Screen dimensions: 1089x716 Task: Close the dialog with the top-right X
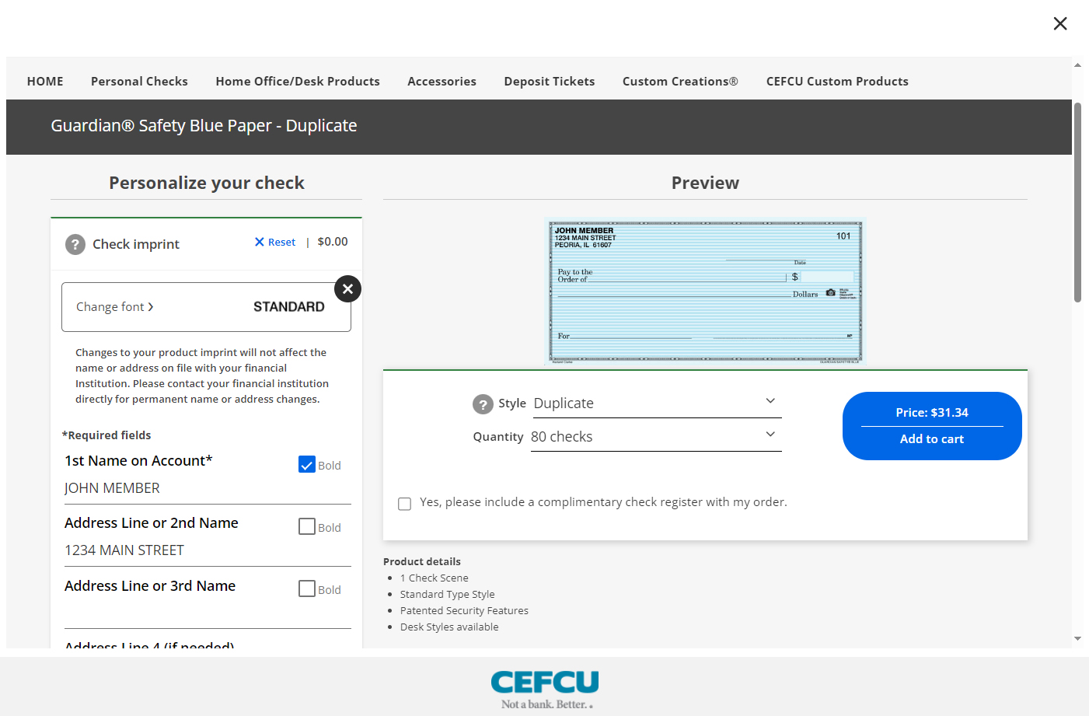(1060, 23)
